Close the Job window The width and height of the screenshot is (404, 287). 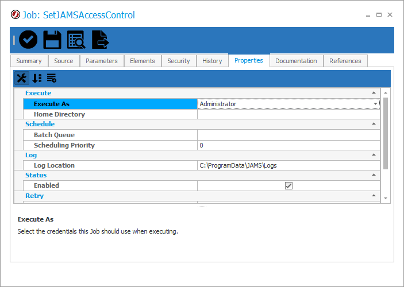[x=390, y=15]
